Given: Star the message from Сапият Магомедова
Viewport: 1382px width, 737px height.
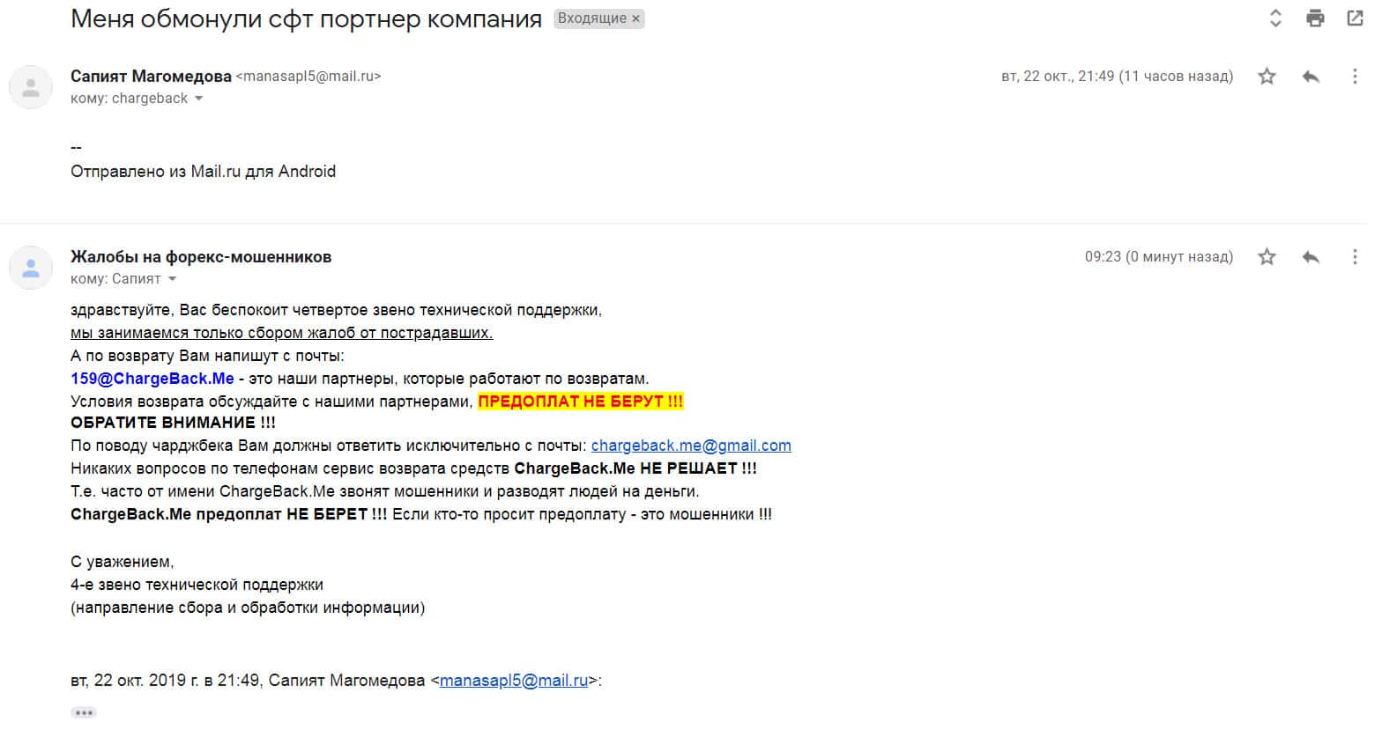Looking at the screenshot, I should coord(1267,77).
